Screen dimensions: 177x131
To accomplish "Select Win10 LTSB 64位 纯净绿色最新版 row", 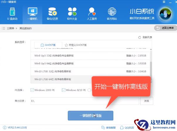I will tap(61, 79).
